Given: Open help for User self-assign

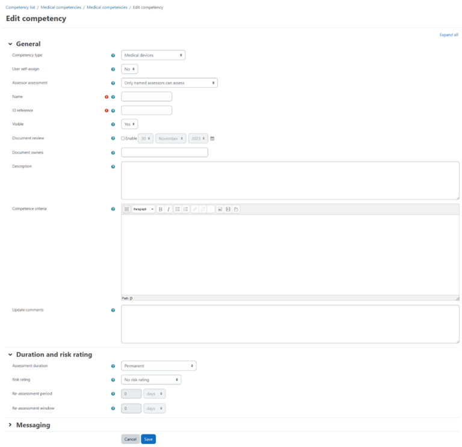Looking at the screenshot, I should tap(113, 69).
